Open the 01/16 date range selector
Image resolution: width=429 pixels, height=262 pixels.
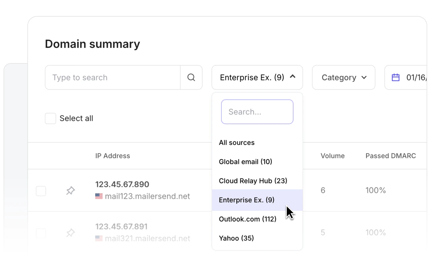click(x=416, y=77)
